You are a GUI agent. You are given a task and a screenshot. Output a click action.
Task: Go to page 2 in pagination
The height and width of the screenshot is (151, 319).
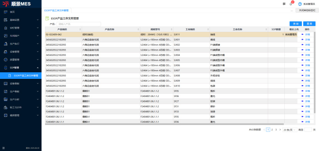coord(272,130)
